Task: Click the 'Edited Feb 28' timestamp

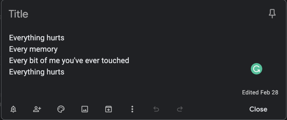Action: (x=260, y=92)
